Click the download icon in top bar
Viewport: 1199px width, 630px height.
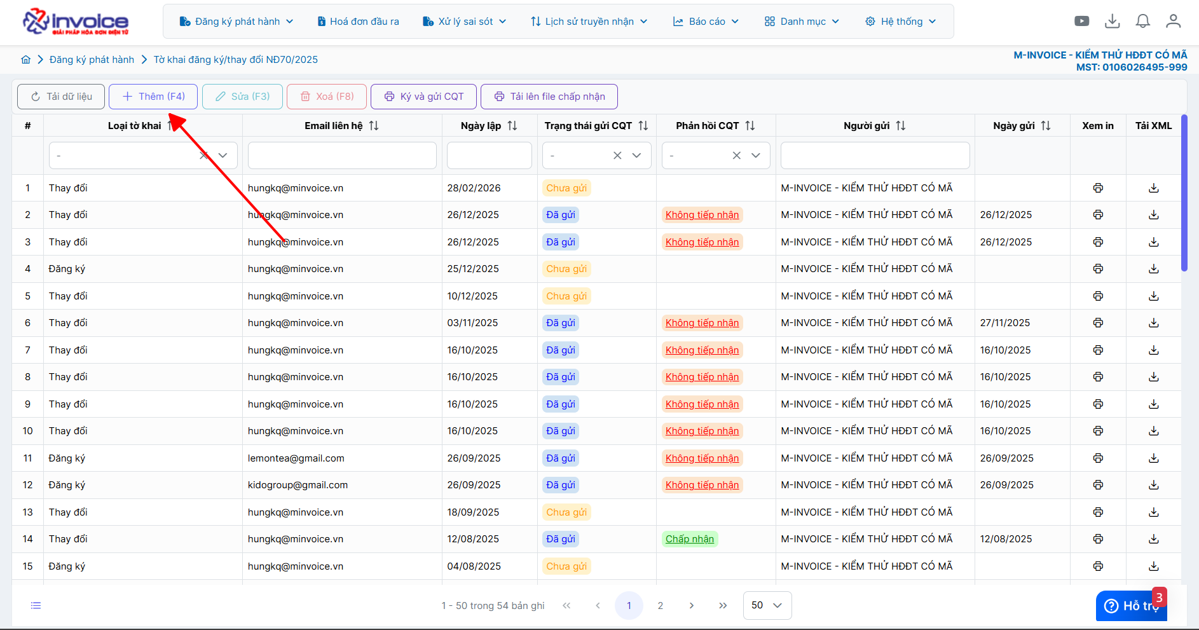(1112, 21)
